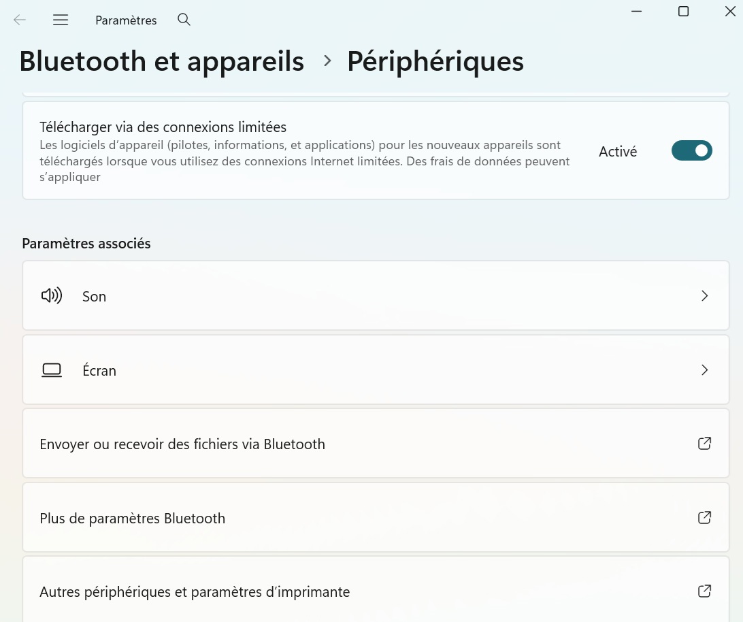This screenshot has height=622, width=743.
Task: Click the Écran display icon
Action: click(51, 370)
